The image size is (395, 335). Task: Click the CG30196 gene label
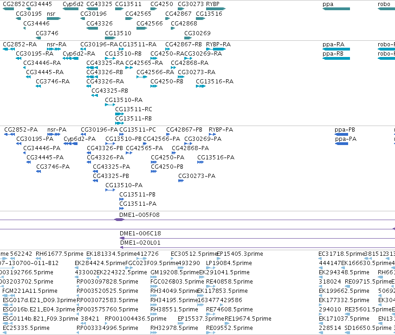coord(93,13)
